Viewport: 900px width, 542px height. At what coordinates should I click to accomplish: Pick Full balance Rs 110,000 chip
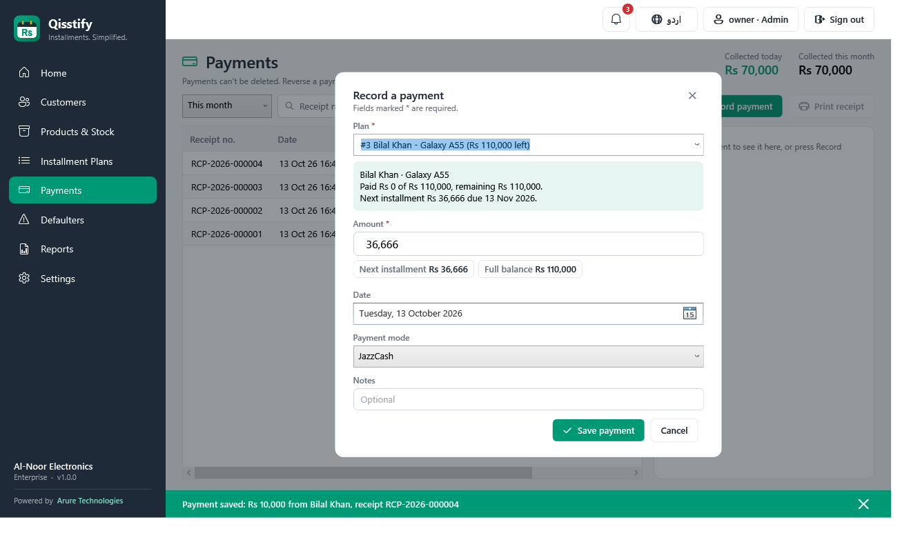pyautogui.click(x=530, y=269)
